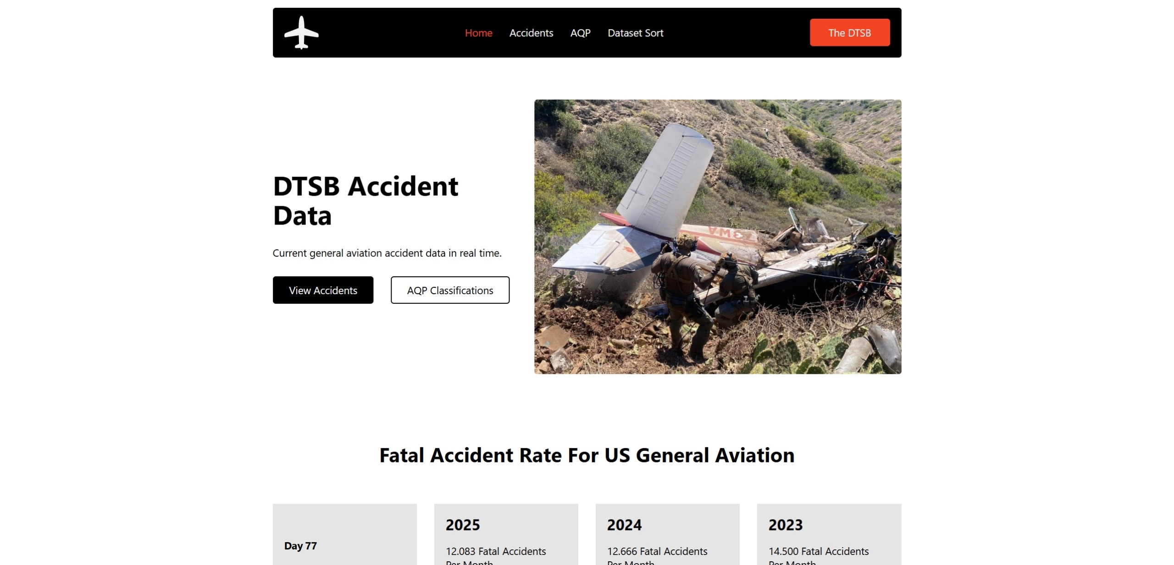
Task: Open the Dataset Sort page
Action: [635, 33]
